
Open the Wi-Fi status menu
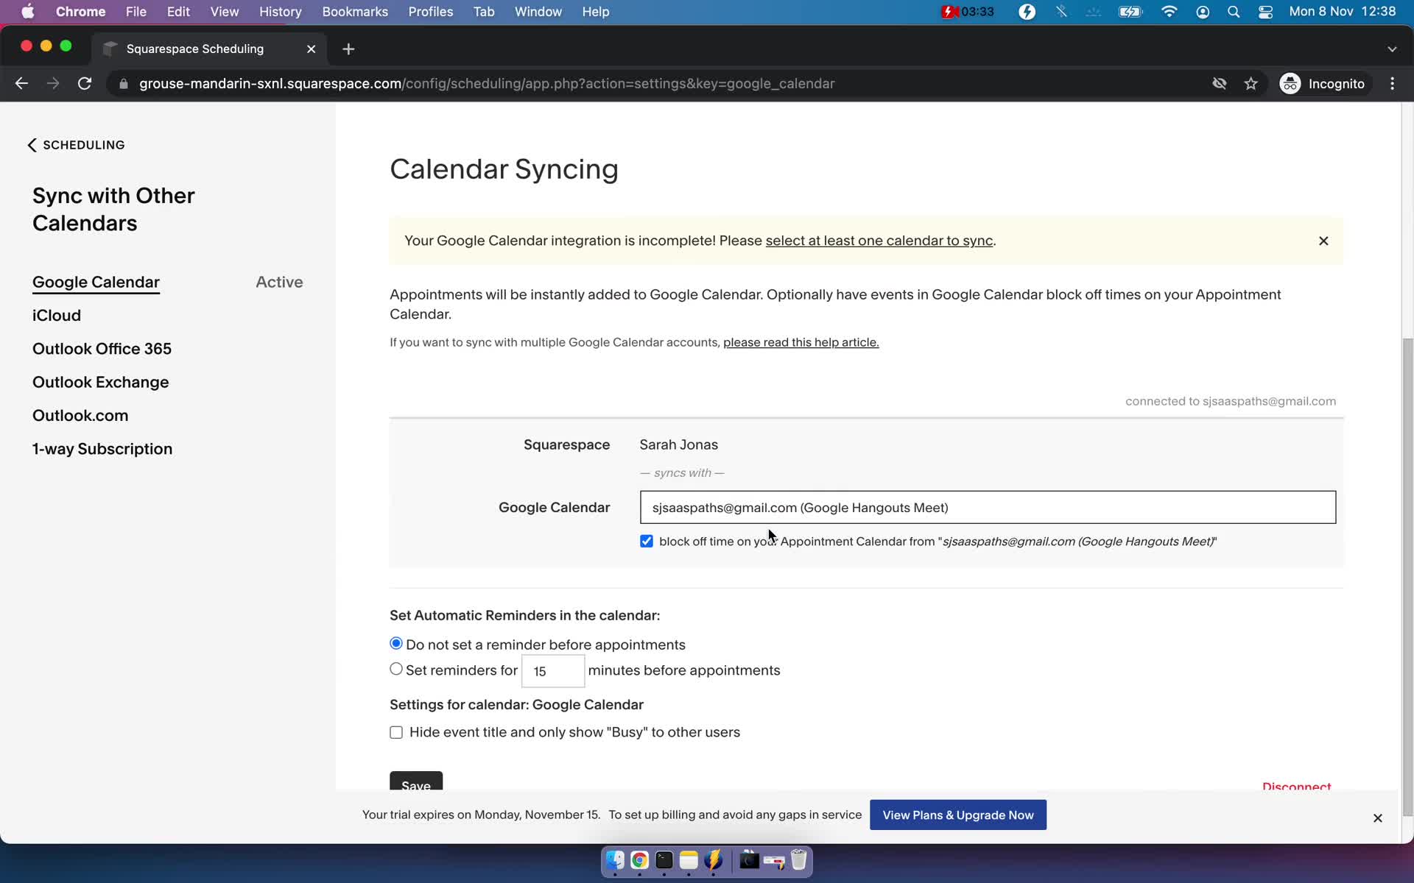click(x=1169, y=12)
